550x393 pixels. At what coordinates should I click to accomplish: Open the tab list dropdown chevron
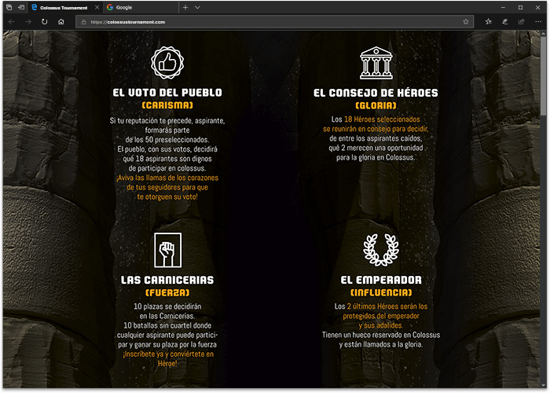(x=197, y=7)
